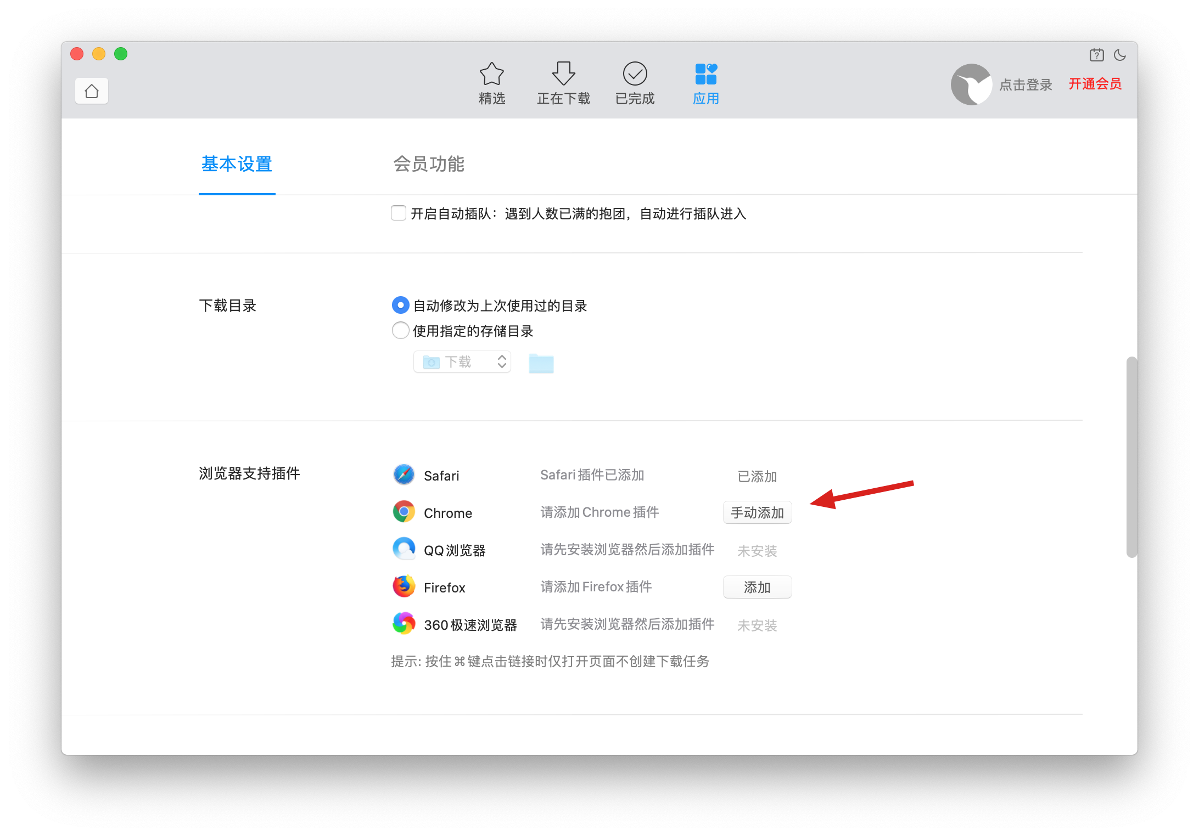Click 添加 to add Firefox plugin

coord(757,586)
